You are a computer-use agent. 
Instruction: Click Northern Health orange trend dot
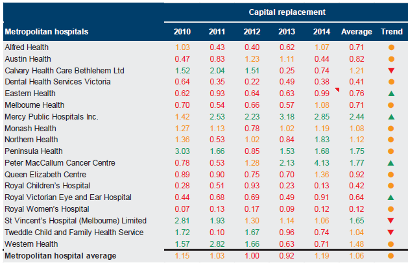[x=391, y=140]
